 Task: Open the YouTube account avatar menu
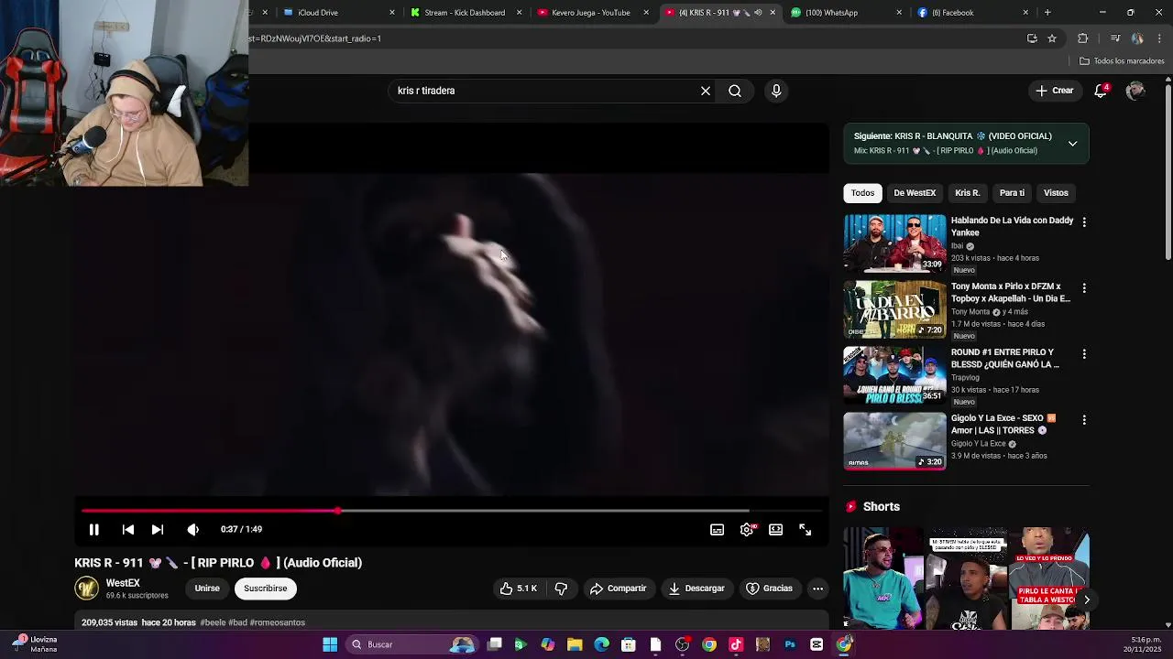pyautogui.click(x=1135, y=91)
